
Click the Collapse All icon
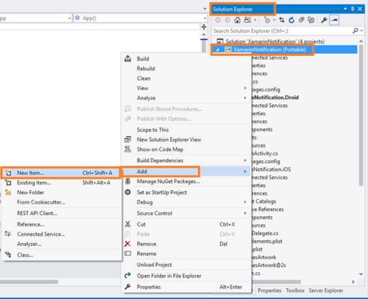[301, 20]
